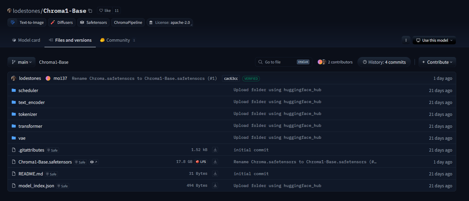This screenshot has width=469, height=201.
Task: Click the VERIFIED badge
Action: pyautogui.click(x=251, y=79)
